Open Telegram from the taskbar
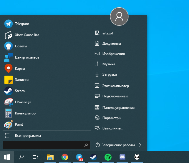 (x=79, y=157)
